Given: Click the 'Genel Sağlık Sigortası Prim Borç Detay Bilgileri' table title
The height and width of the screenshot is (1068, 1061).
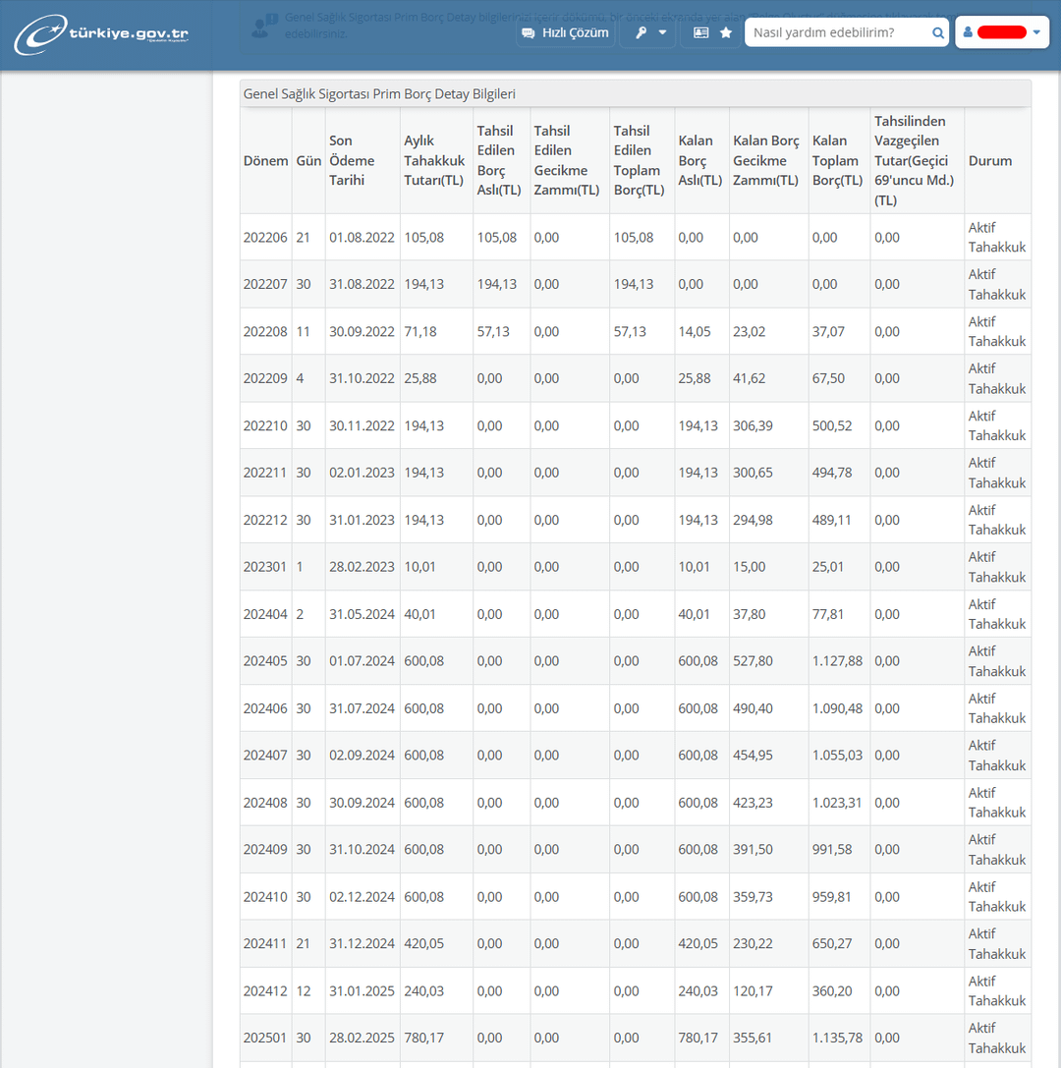Looking at the screenshot, I should tap(379, 94).
